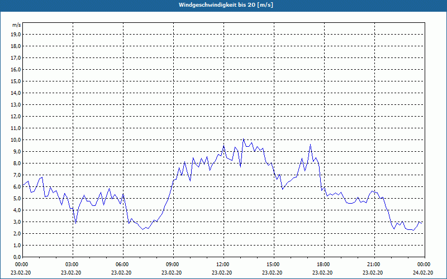Image resolution: width=447 pixels, height=279 pixels.
Task: Click the wind speed spike after 17:00
Action: 311,145
